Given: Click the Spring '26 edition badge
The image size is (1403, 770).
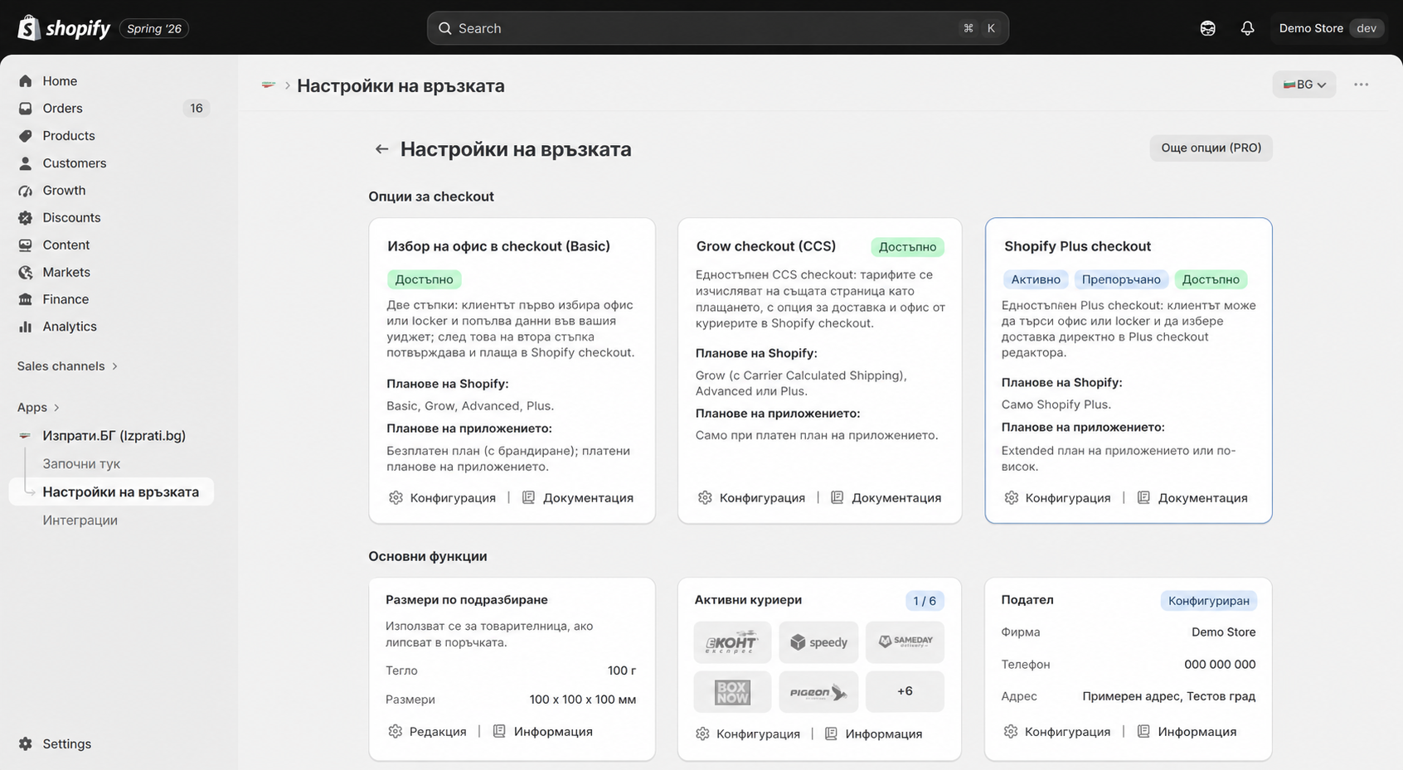Looking at the screenshot, I should [x=154, y=28].
